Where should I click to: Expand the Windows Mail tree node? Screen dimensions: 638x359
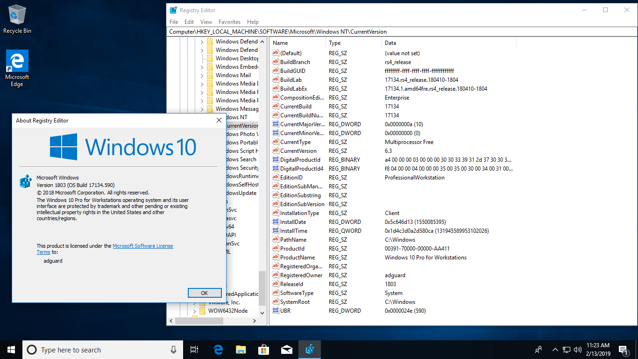[202, 75]
